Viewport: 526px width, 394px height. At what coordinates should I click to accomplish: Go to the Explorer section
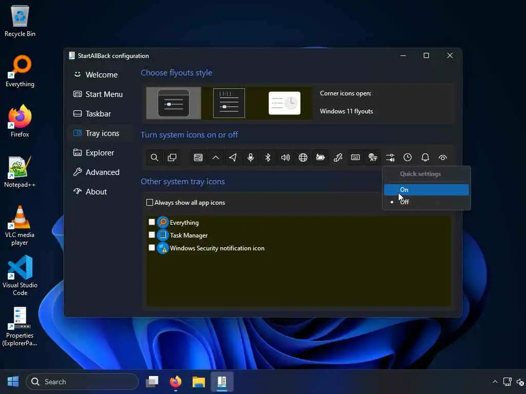(x=101, y=153)
